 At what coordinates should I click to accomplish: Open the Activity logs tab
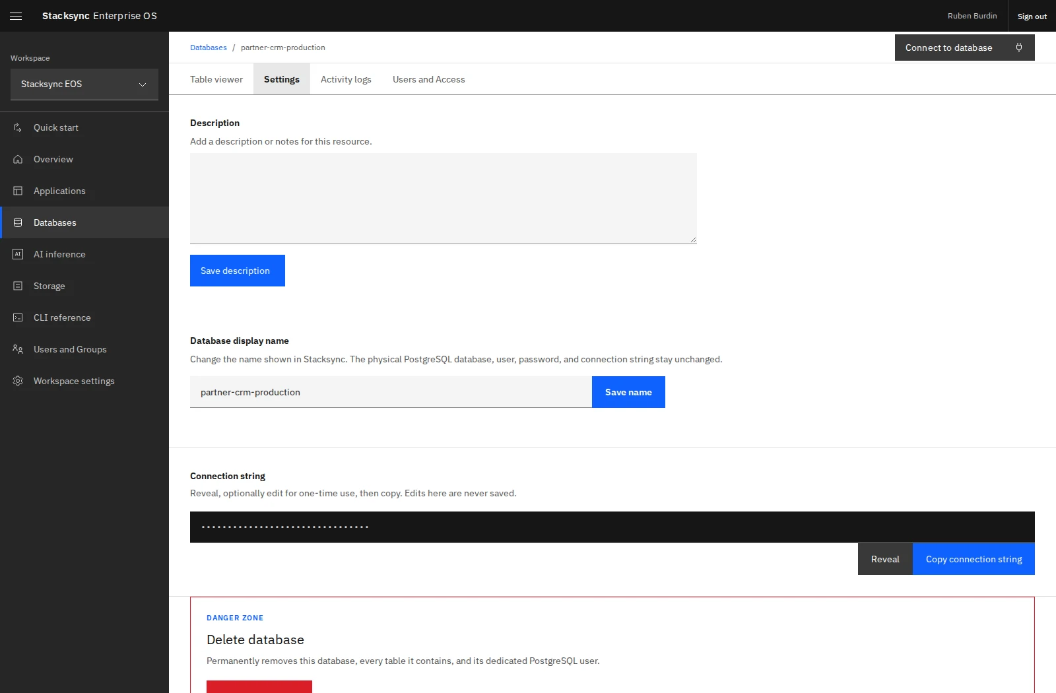click(x=346, y=79)
